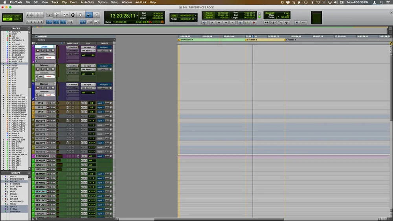Click the Play transport button
393x221 pixels.
247,22
